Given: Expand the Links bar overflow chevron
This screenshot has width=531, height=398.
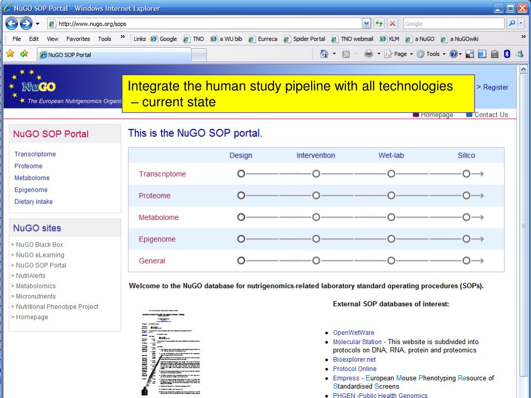Looking at the screenshot, I should (x=524, y=37).
